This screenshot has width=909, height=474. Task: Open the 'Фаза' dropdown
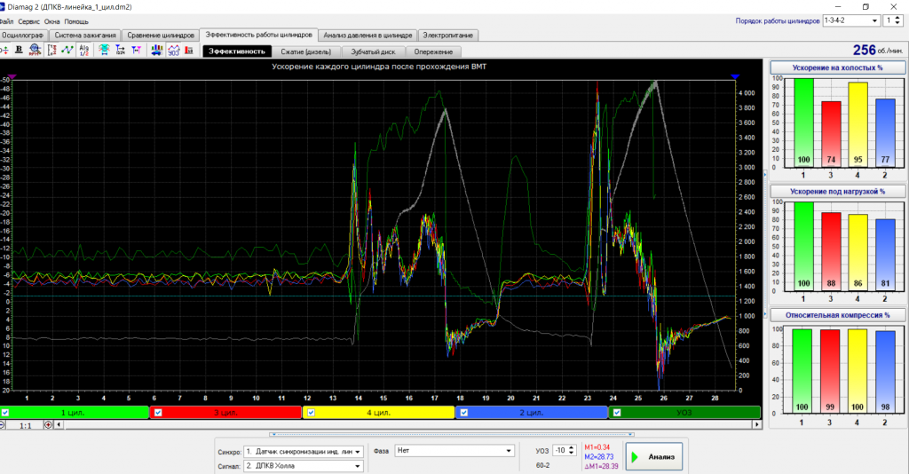point(454,450)
